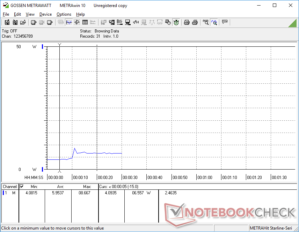Screen dimensions: 299x232
Task: Click the green corner triangle indicator
Action: [x=293, y=23]
